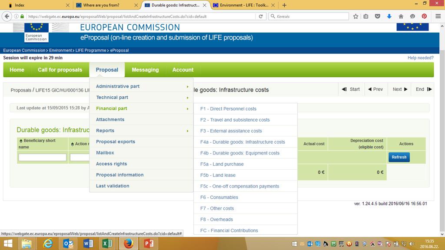Open Outlook from the taskbar
The image size is (445, 250).
tap(68, 243)
